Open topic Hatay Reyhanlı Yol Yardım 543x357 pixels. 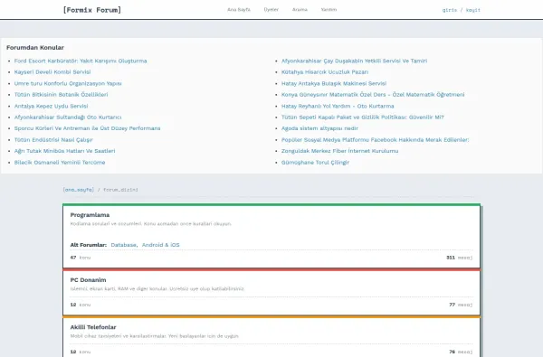click(x=338, y=106)
